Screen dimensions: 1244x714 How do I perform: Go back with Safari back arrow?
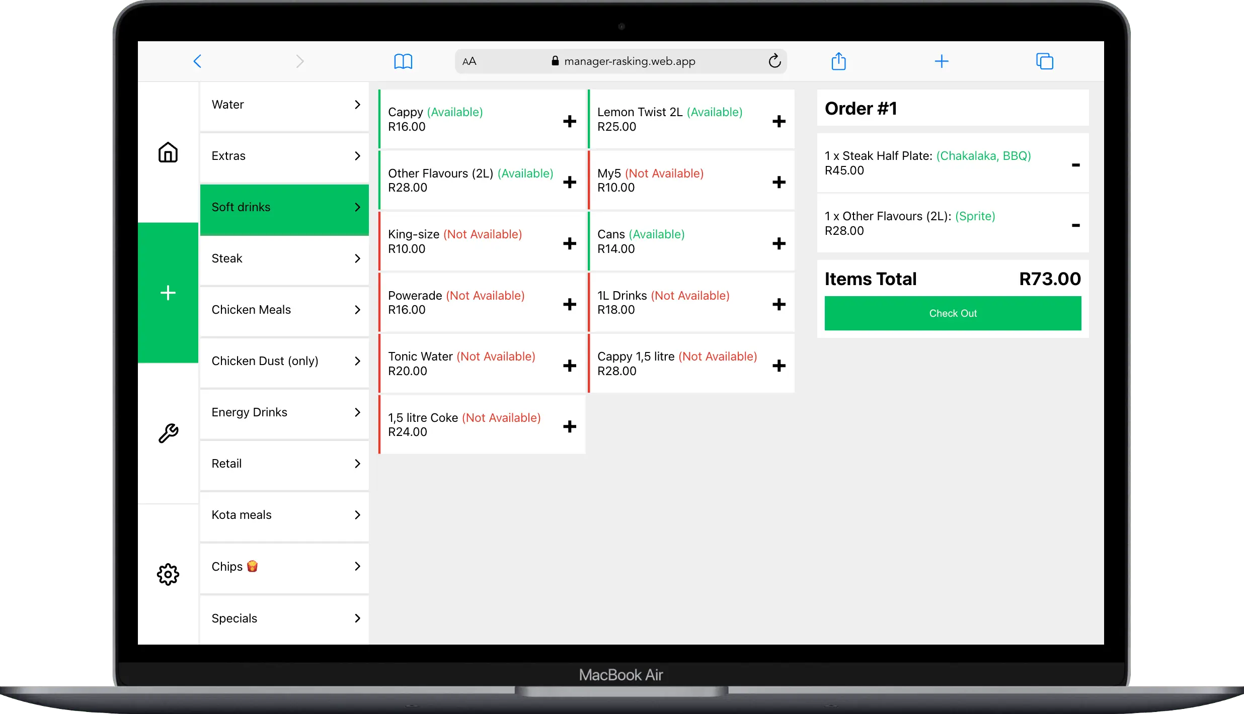(x=197, y=61)
